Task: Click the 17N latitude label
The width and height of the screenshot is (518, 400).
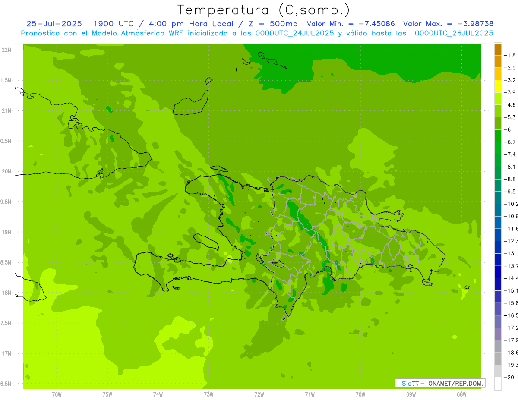Action: 6,353
